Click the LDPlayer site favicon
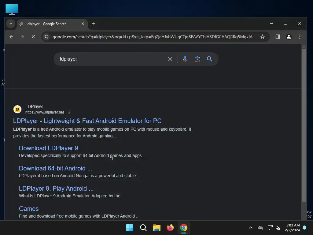This screenshot has height=235, width=313. 17,109
